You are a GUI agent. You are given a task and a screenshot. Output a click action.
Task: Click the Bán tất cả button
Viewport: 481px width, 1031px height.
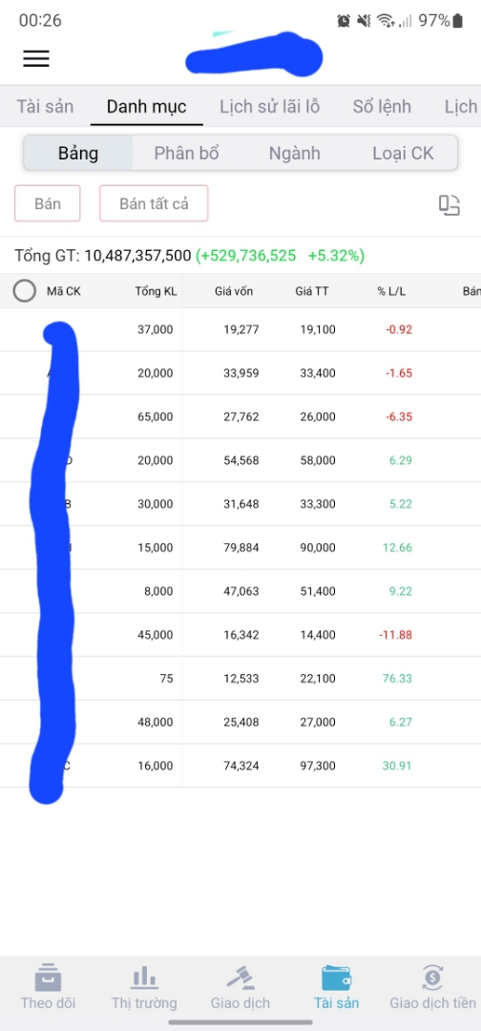coord(154,203)
